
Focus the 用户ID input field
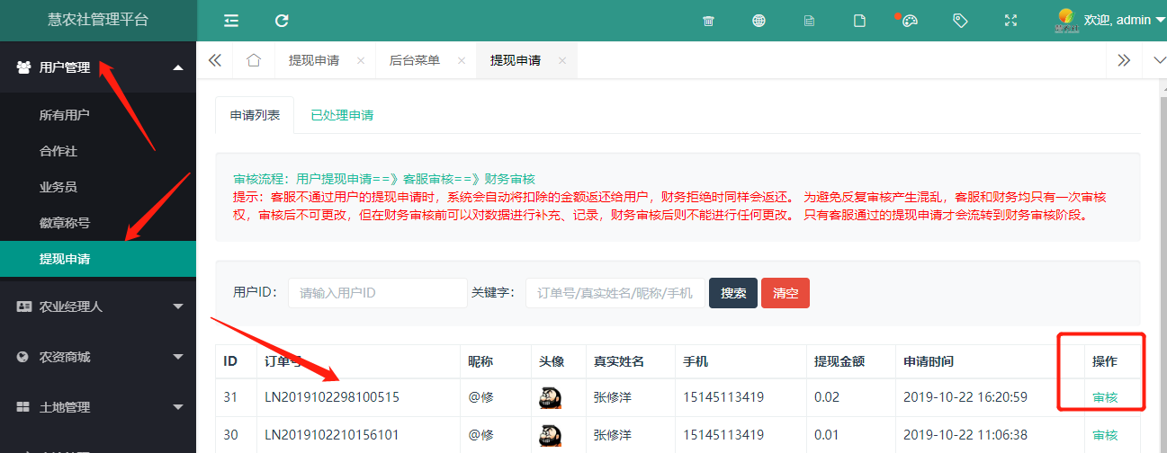click(378, 293)
